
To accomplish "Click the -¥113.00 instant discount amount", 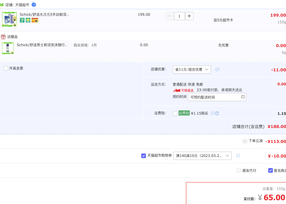I will pos(275,141).
